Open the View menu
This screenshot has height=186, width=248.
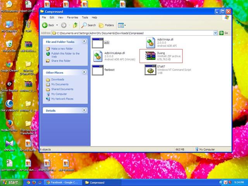point(60,17)
